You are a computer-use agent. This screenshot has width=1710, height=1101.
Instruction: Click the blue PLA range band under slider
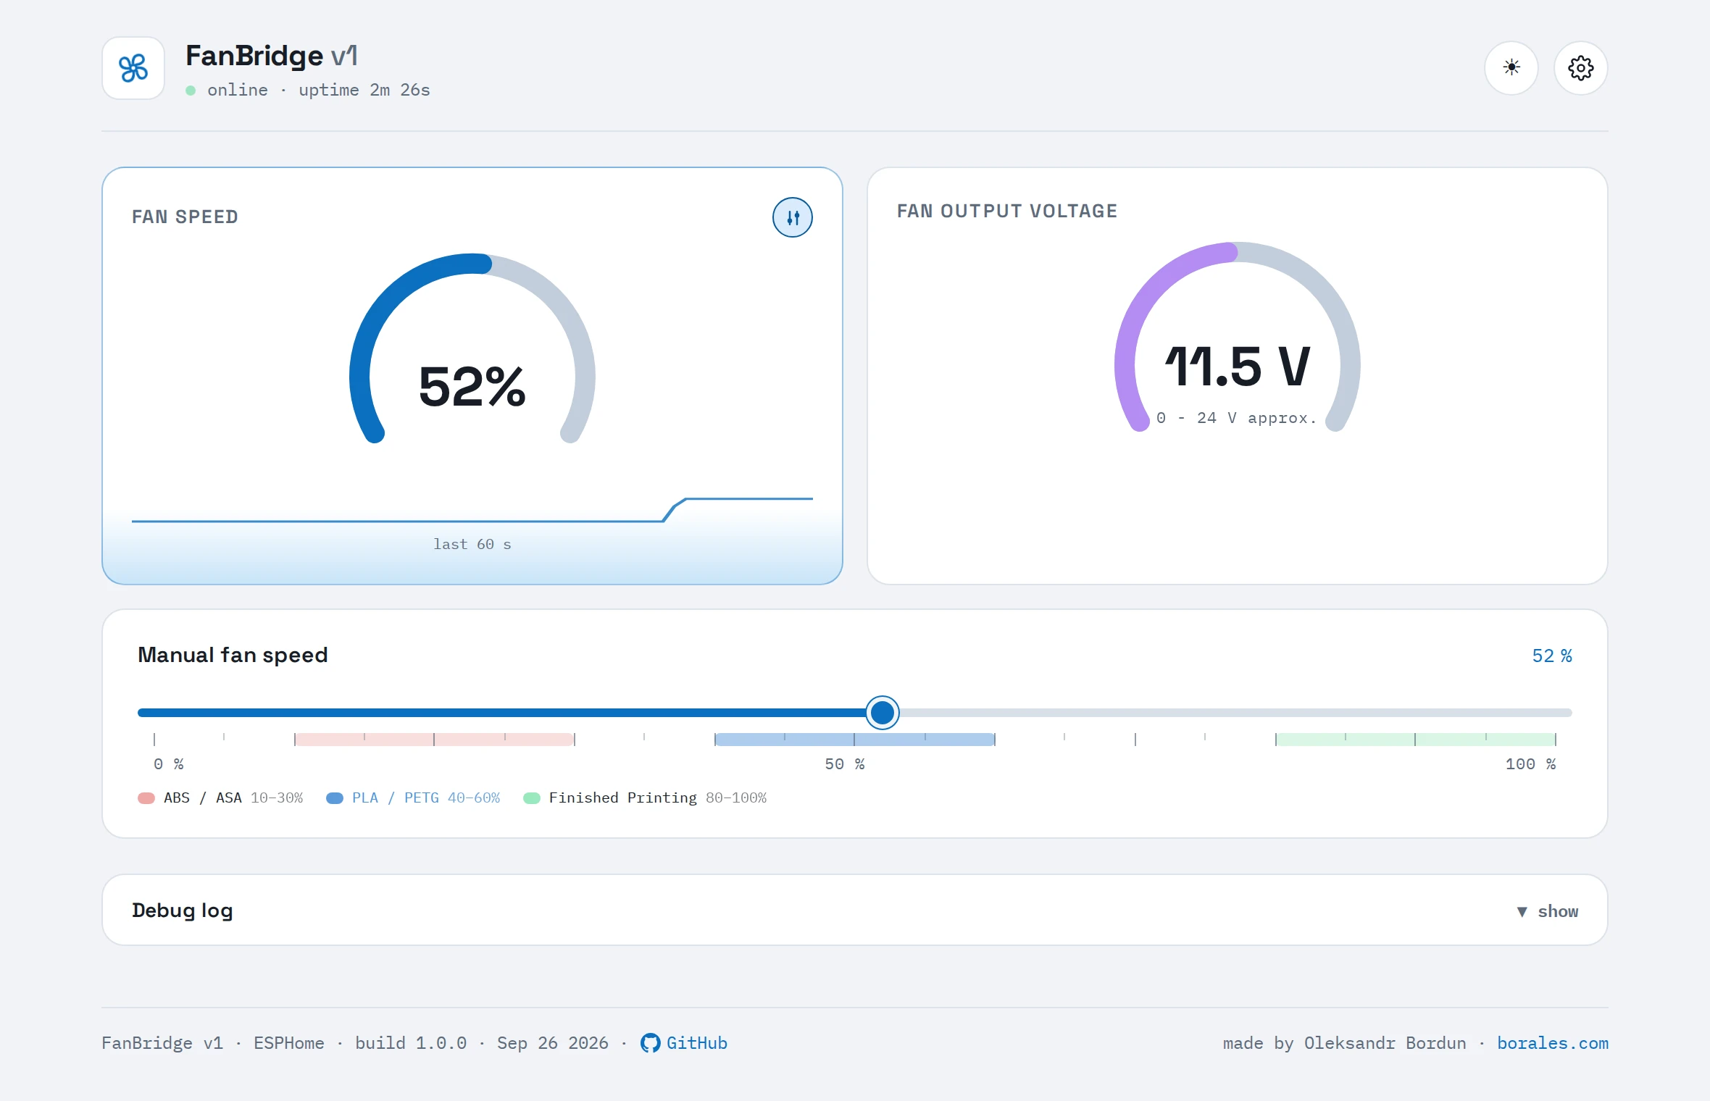[x=855, y=740]
